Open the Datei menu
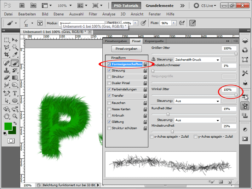Screen dimensions: 252x189 tap(9, 14)
